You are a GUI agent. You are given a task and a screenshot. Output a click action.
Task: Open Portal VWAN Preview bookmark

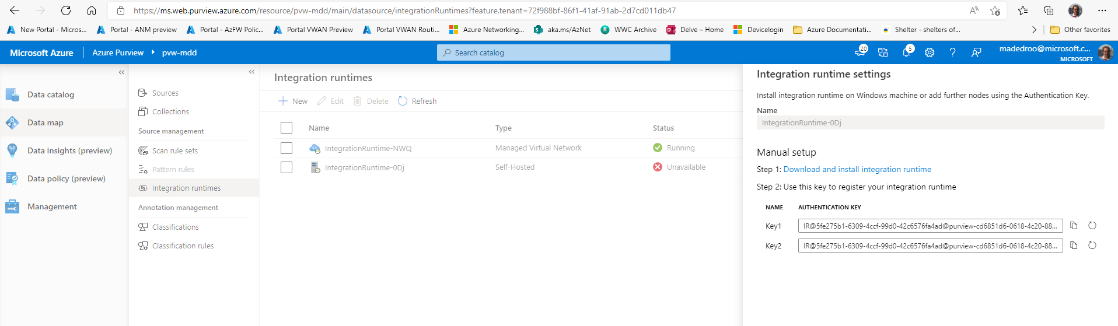313,30
